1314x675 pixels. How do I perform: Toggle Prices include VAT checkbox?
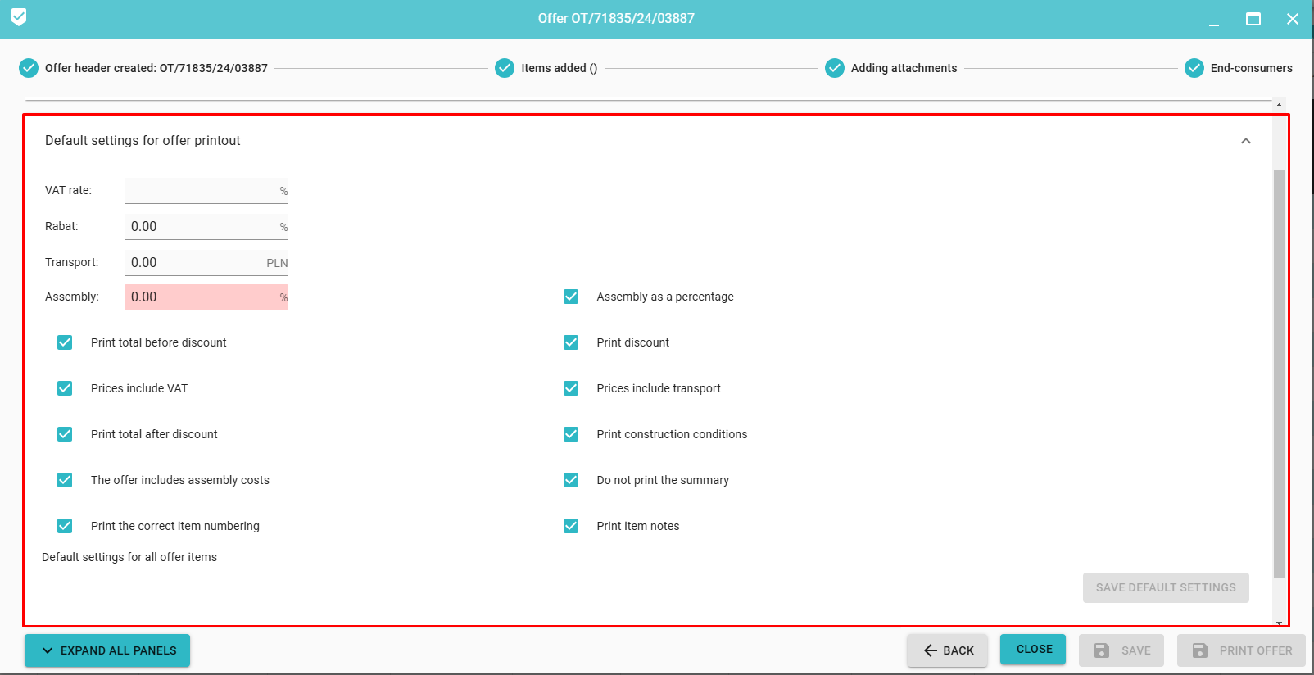[65, 388]
